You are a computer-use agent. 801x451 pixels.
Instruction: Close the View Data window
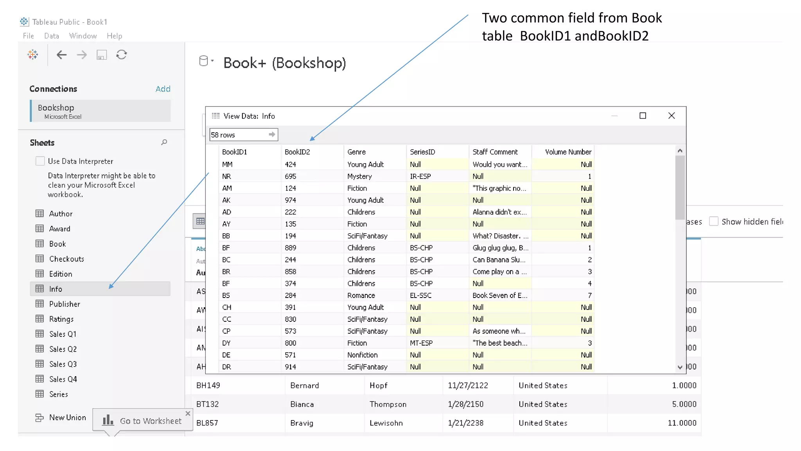click(x=672, y=115)
